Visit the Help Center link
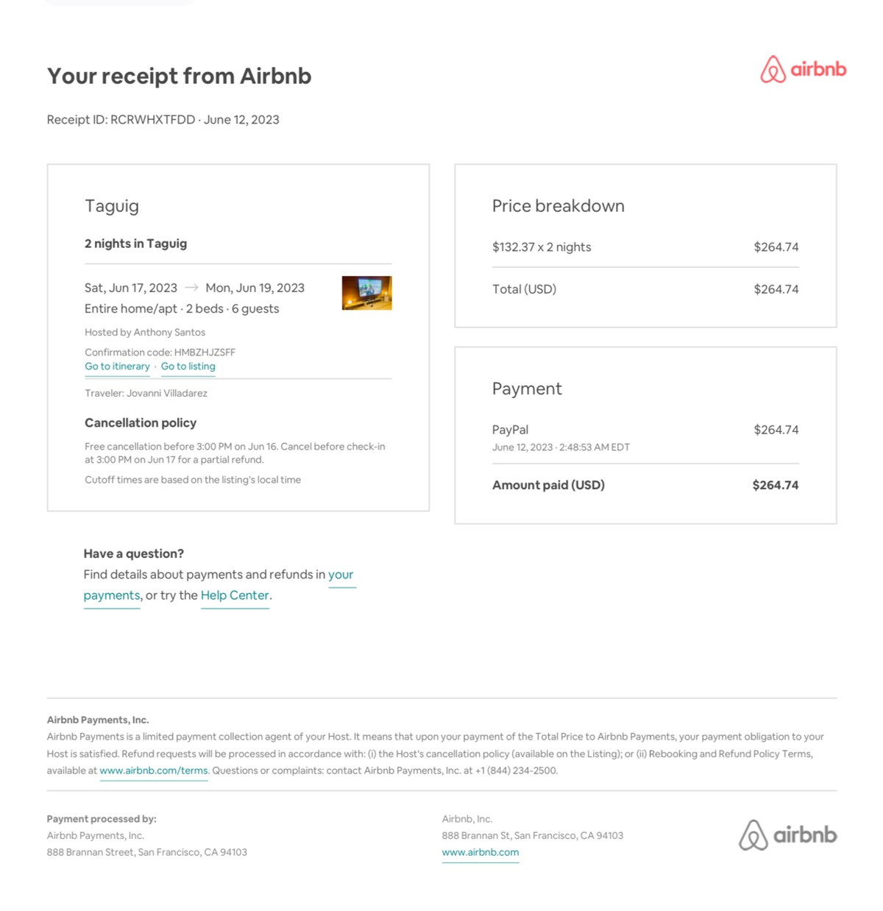 [x=235, y=595]
